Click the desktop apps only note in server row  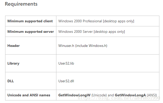click(x=109, y=32)
